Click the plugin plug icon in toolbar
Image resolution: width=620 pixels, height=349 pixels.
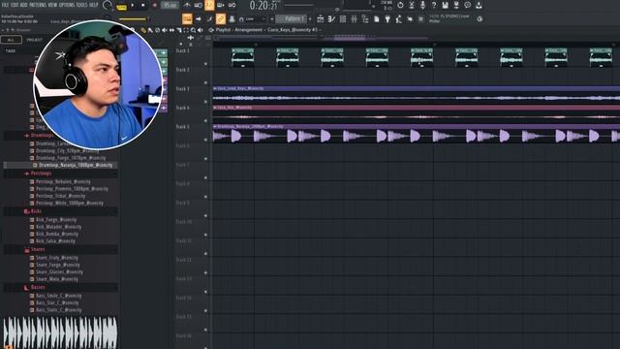[x=387, y=18]
